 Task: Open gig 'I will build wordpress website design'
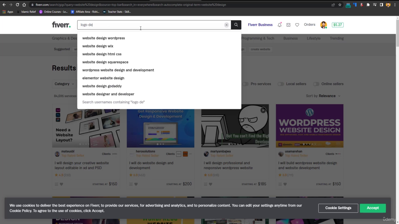pyautogui.click(x=308, y=166)
